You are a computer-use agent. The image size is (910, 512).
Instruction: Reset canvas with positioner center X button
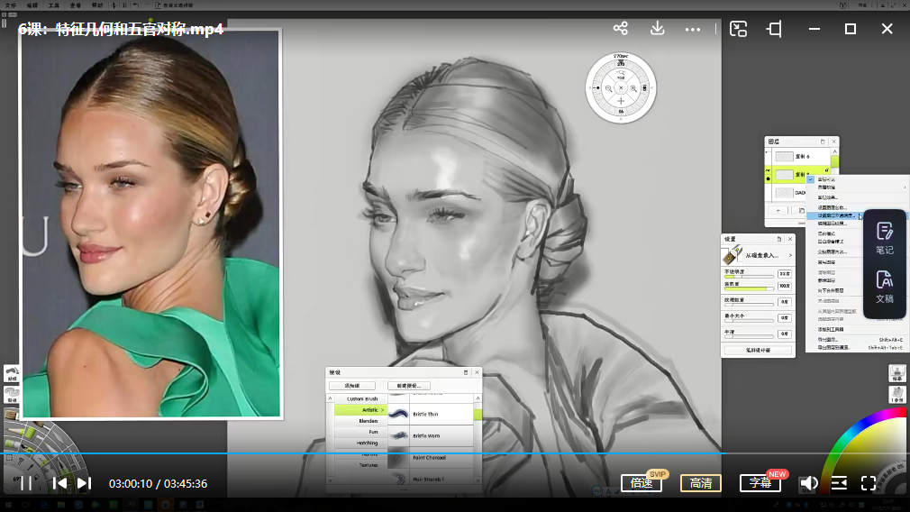[x=621, y=88]
